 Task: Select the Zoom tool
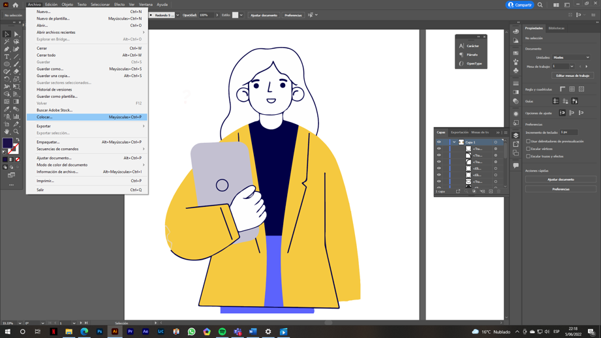click(16, 132)
